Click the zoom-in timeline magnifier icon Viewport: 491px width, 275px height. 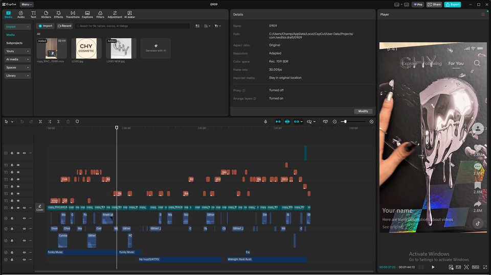coord(371,121)
